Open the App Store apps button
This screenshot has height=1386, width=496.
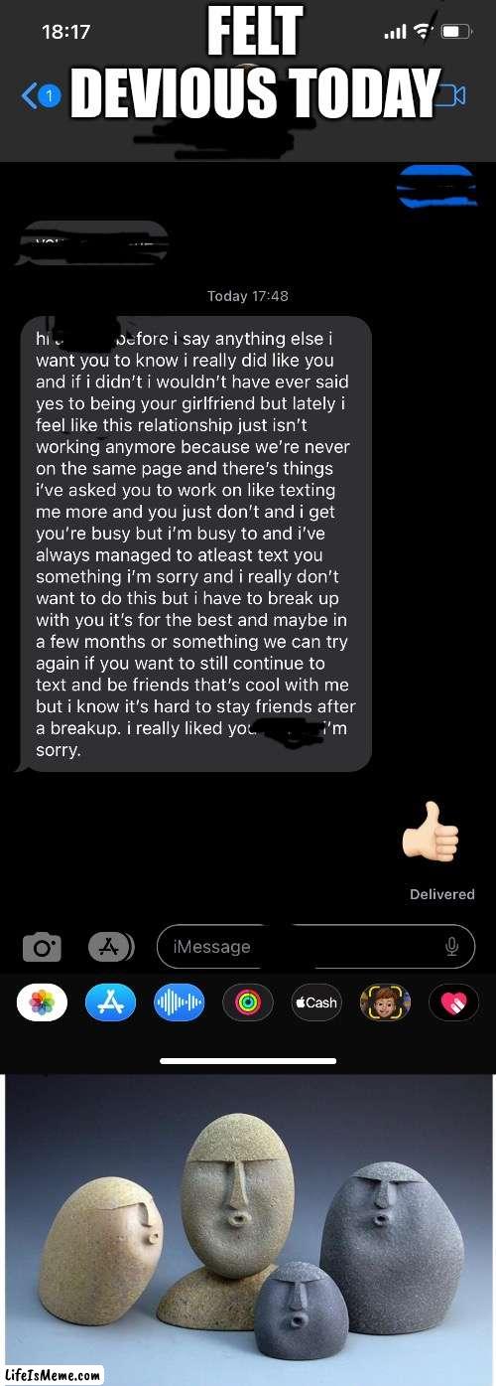pyautogui.click(x=111, y=948)
